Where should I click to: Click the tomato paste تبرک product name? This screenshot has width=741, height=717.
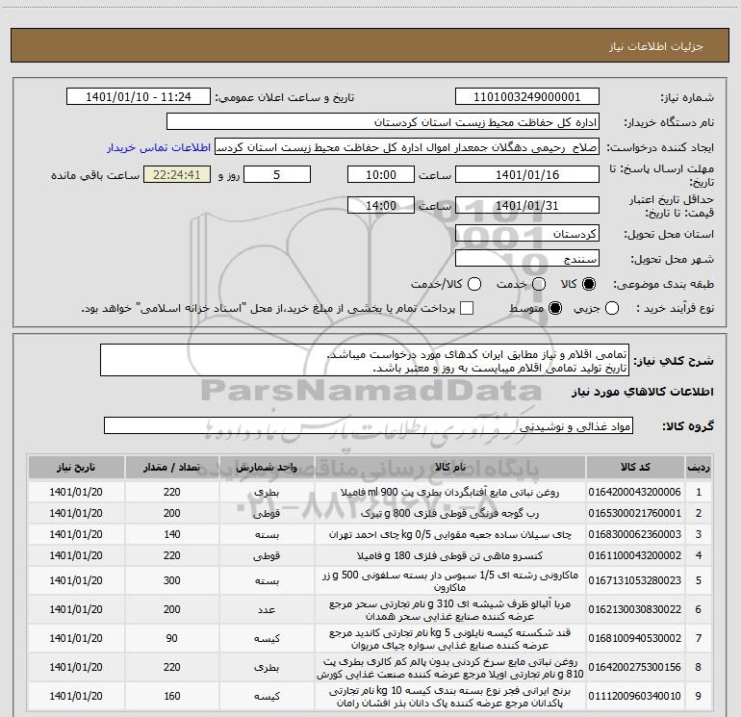pyautogui.click(x=450, y=513)
